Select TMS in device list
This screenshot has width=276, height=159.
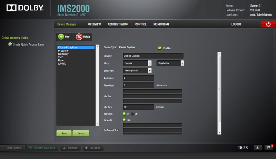[x=76, y=57]
